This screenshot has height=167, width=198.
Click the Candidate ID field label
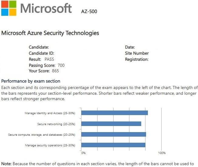pyautogui.click(x=41, y=53)
